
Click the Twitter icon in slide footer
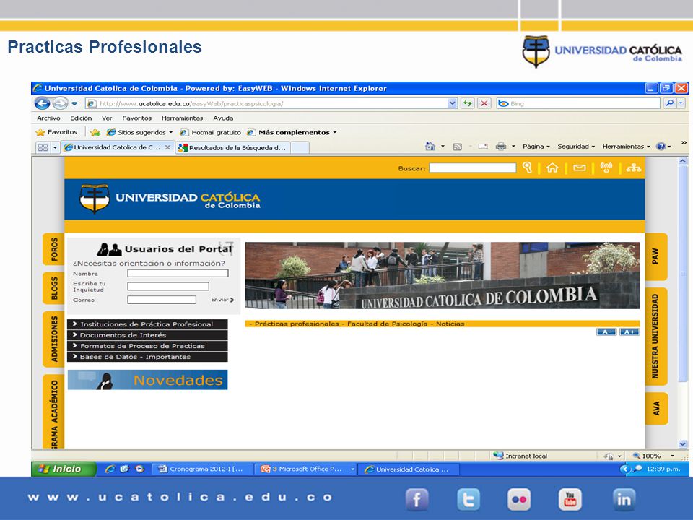[x=468, y=500]
